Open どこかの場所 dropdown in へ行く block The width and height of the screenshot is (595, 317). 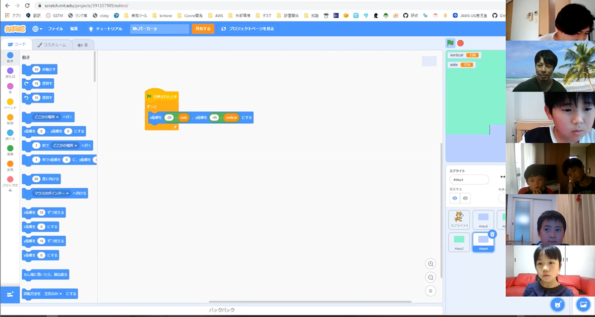tap(47, 117)
